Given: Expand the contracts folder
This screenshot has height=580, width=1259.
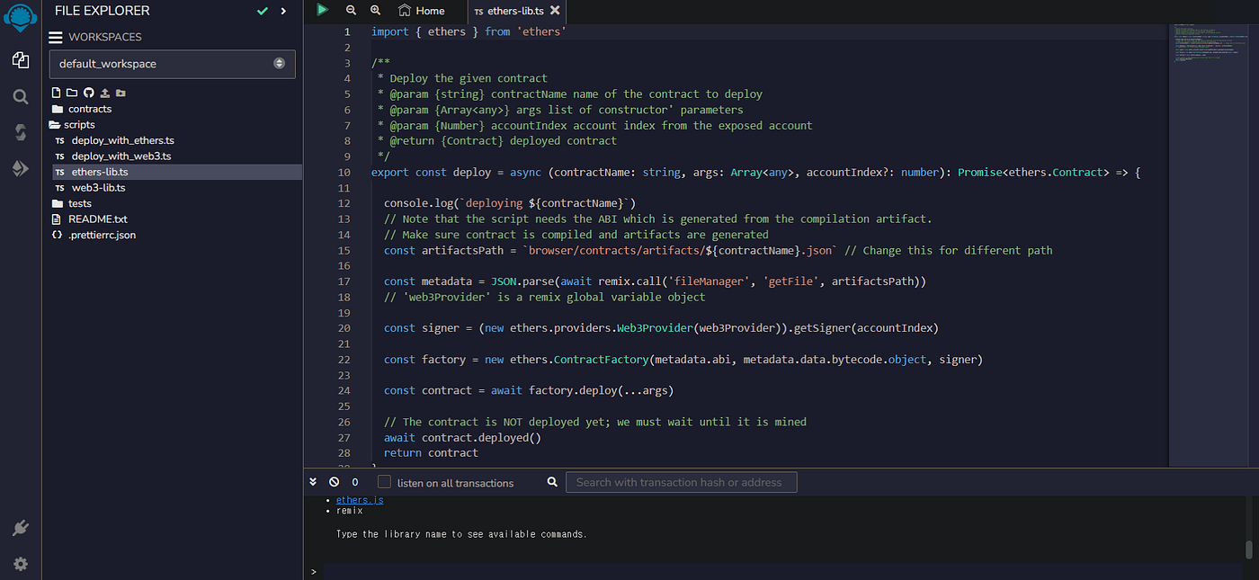Looking at the screenshot, I should click(90, 109).
